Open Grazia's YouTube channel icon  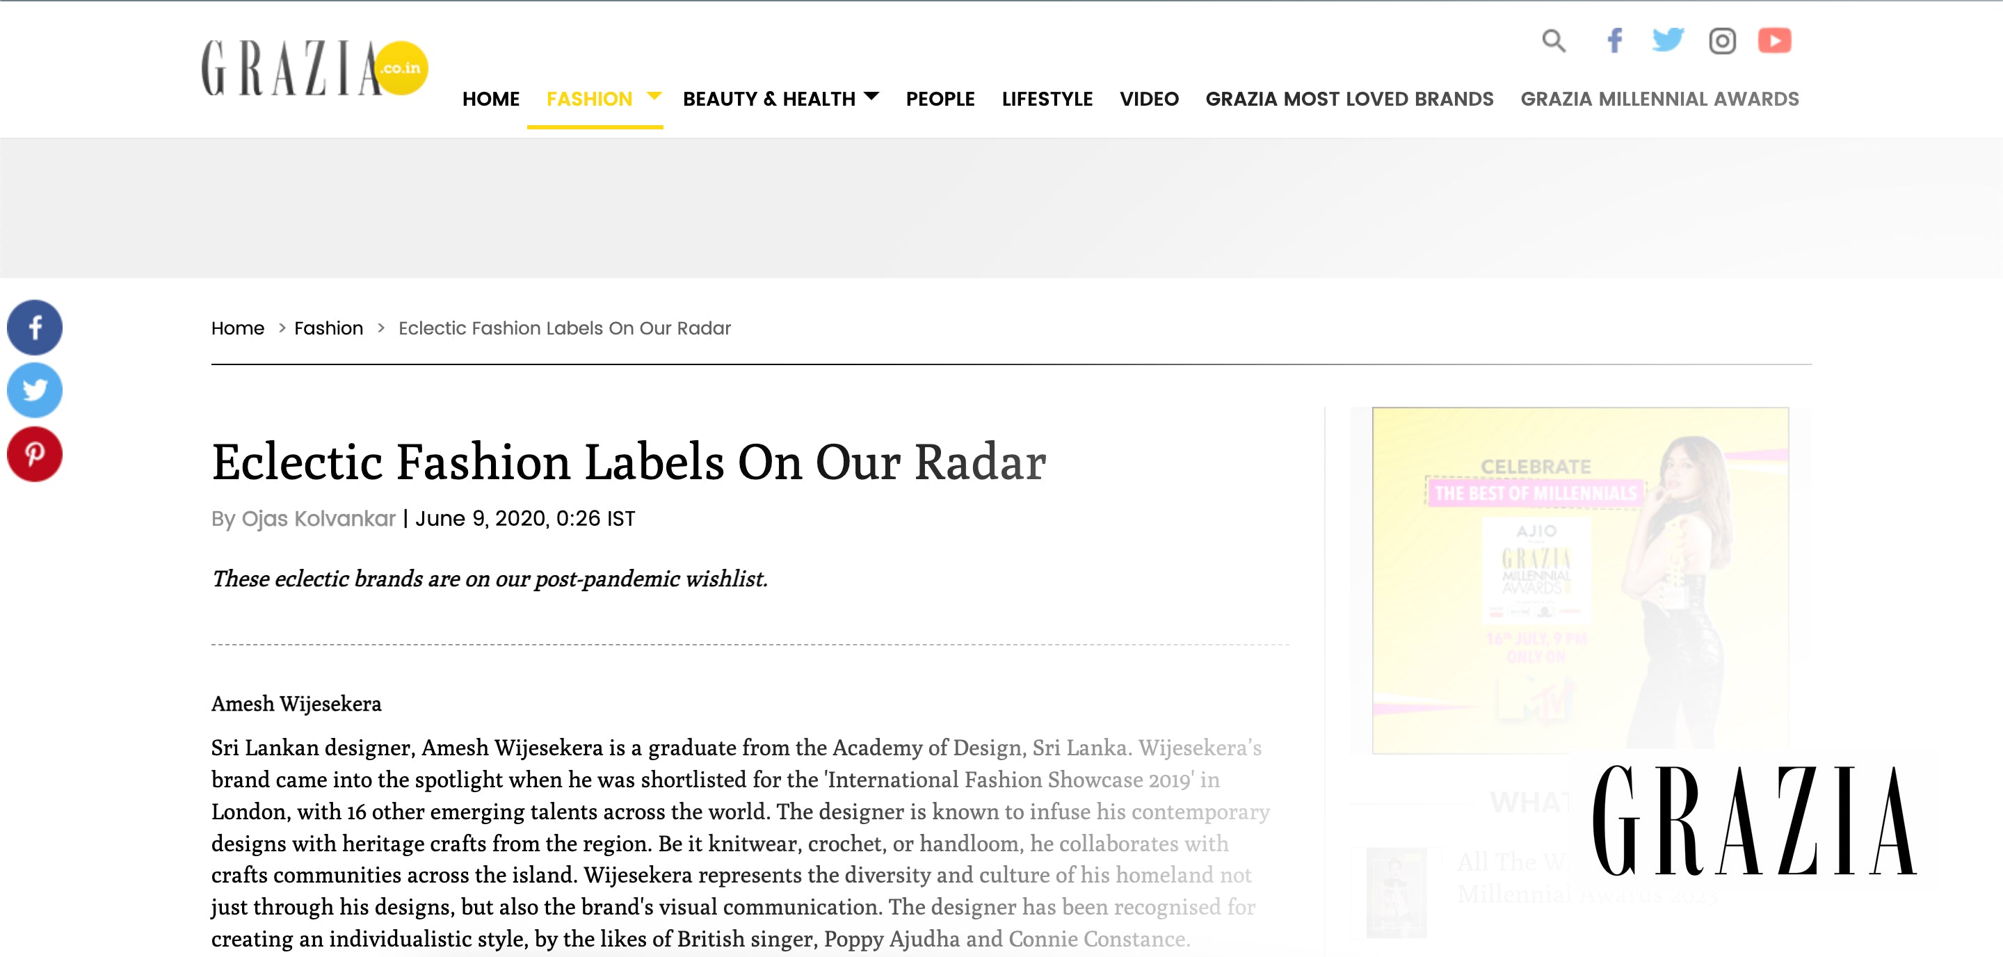click(x=1774, y=40)
